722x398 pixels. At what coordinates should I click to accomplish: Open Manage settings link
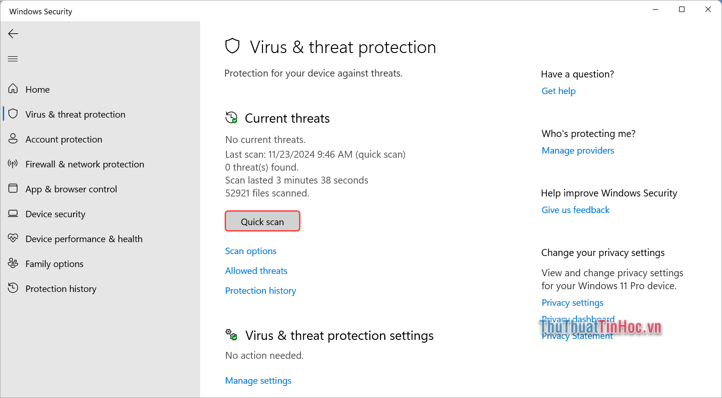258,380
